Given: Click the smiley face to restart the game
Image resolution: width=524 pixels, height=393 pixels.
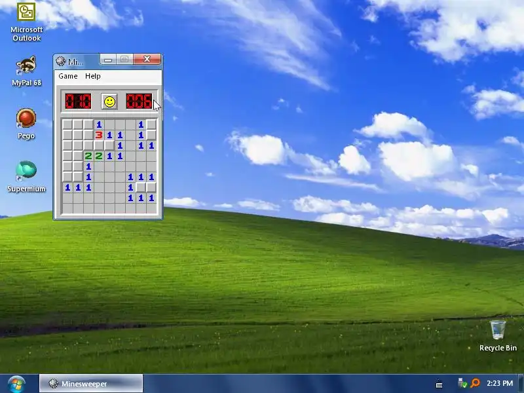Looking at the screenshot, I should coord(109,102).
